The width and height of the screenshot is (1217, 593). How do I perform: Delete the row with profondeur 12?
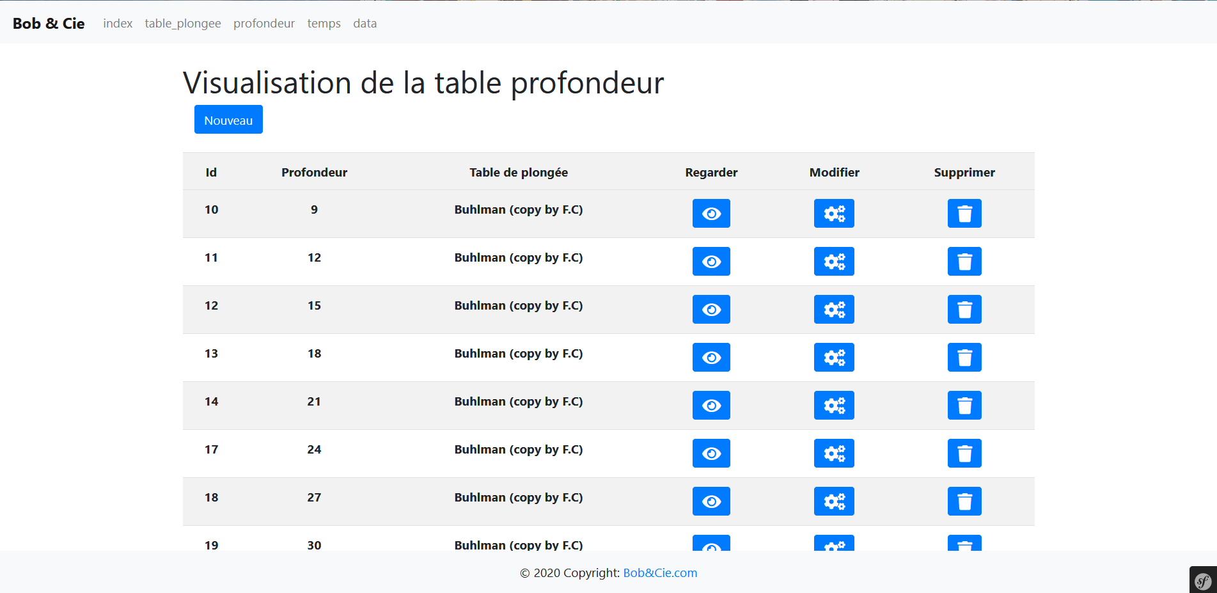964,261
